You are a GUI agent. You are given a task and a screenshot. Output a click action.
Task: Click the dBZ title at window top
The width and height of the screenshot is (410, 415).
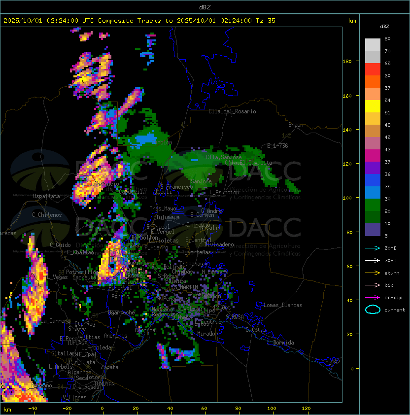[205, 7]
